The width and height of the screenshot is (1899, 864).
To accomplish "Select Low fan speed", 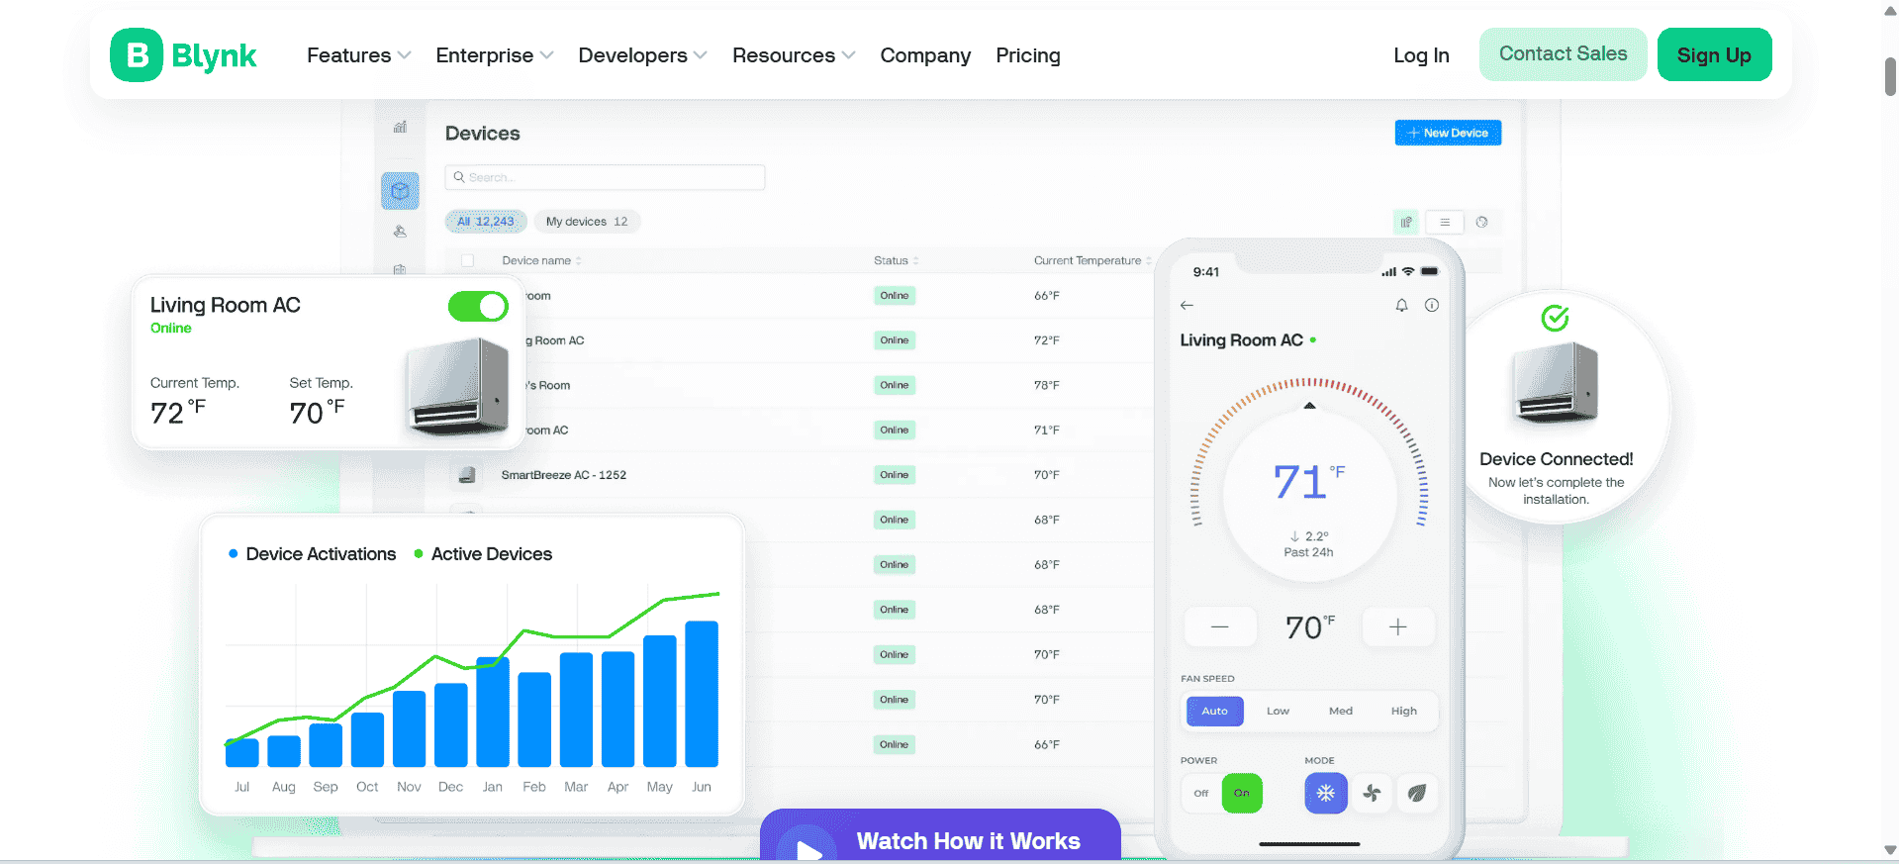I will pyautogui.click(x=1278, y=711).
